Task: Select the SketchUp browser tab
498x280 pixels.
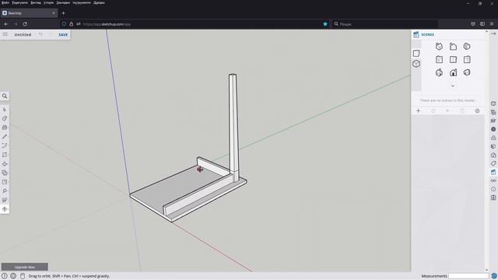Action: 29,13
